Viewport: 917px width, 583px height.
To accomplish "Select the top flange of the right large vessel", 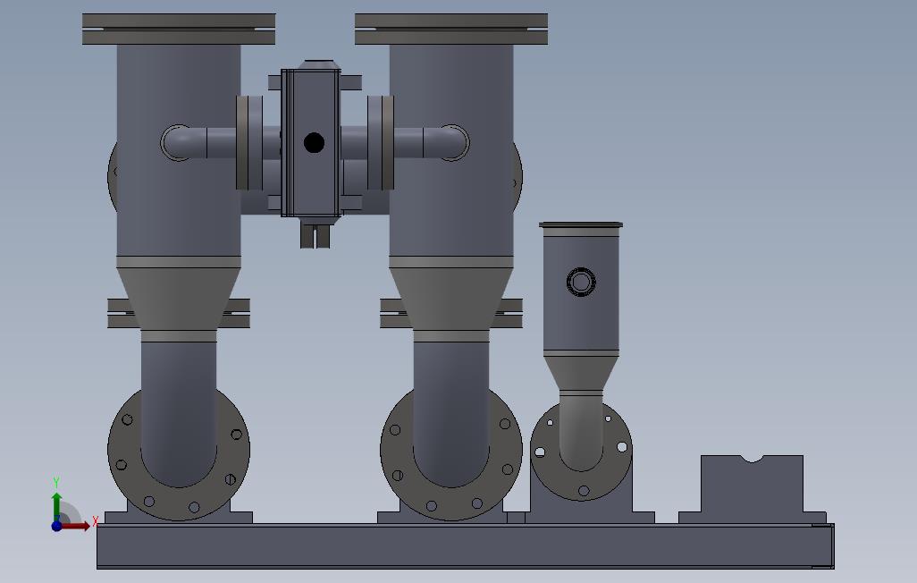I will pyautogui.click(x=450, y=30).
